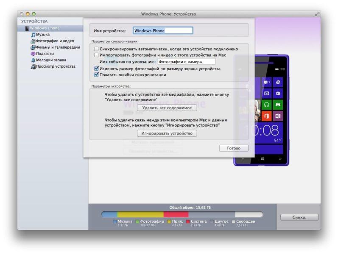The width and height of the screenshot is (338, 254).
Task: Uncheck resize photos to device screen size
Action: pos(96,69)
